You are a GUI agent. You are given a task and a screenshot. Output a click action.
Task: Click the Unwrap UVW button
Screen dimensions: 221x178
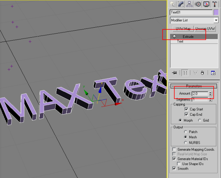click(205, 29)
